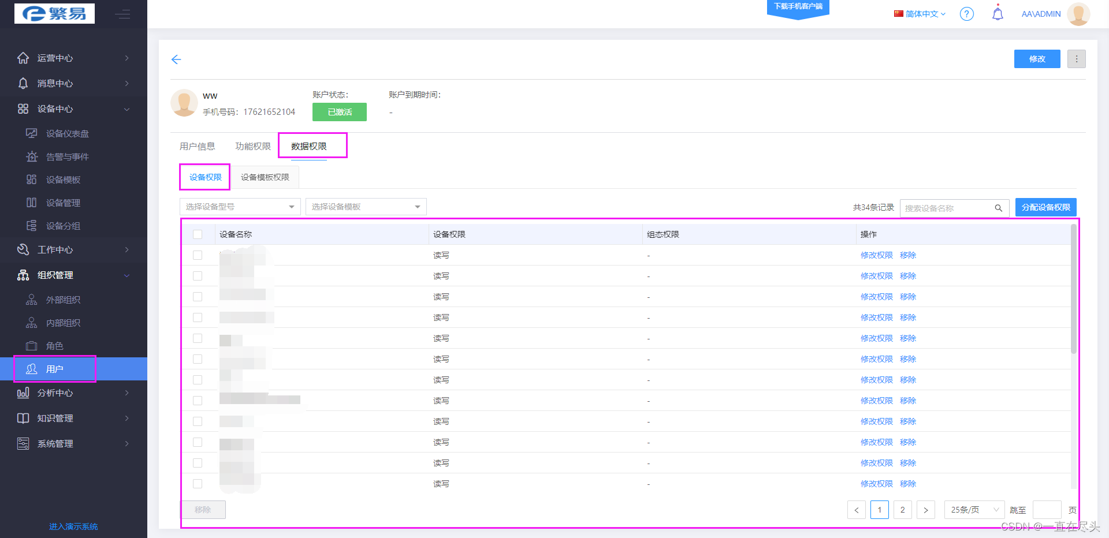Click 移除 in the first row
The image size is (1109, 538).
click(908, 255)
